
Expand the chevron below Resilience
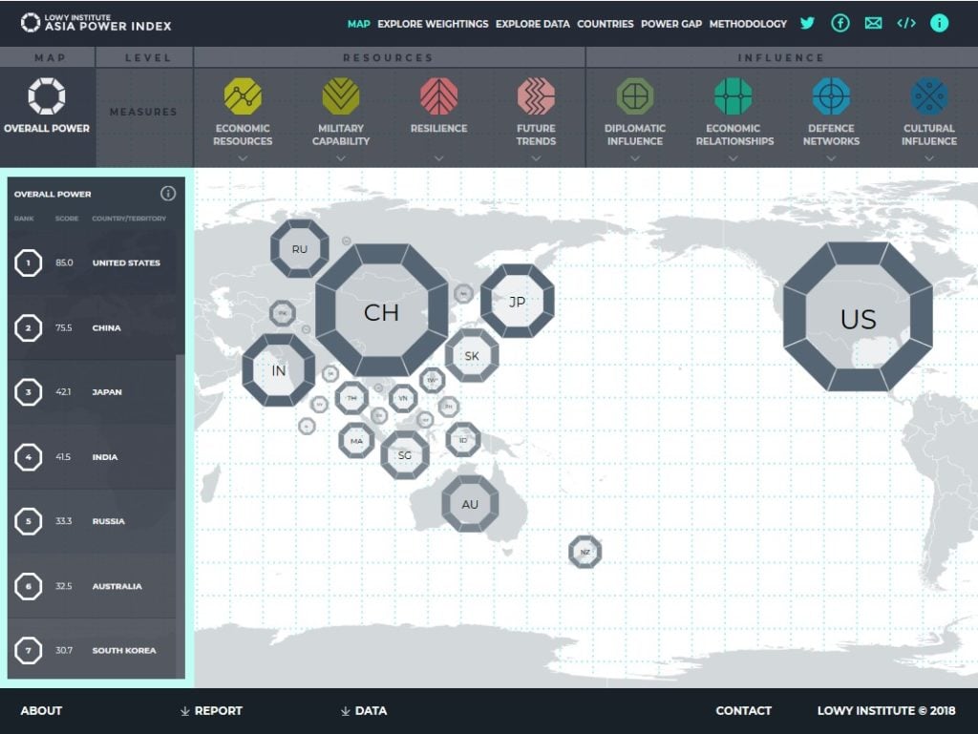point(438,158)
